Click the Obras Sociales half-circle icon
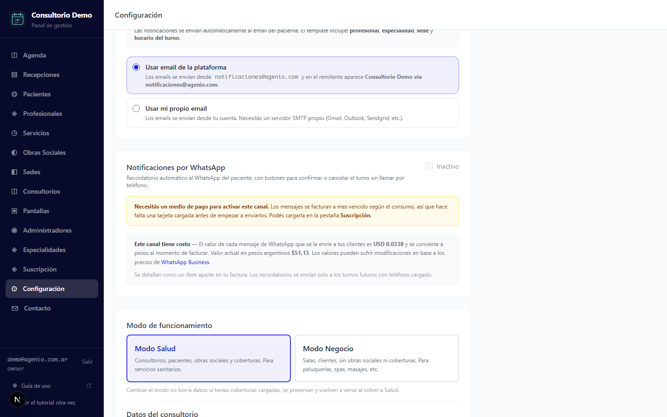667x417 pixels. (x=14, y=152)
